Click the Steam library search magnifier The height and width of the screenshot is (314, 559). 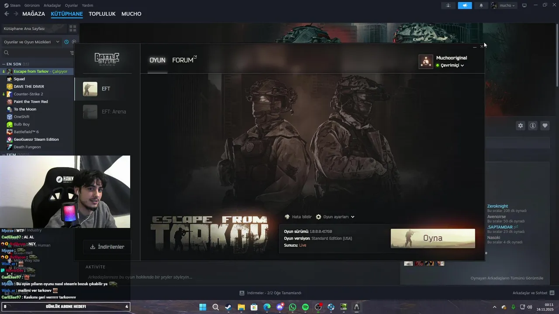pos(7,53)
